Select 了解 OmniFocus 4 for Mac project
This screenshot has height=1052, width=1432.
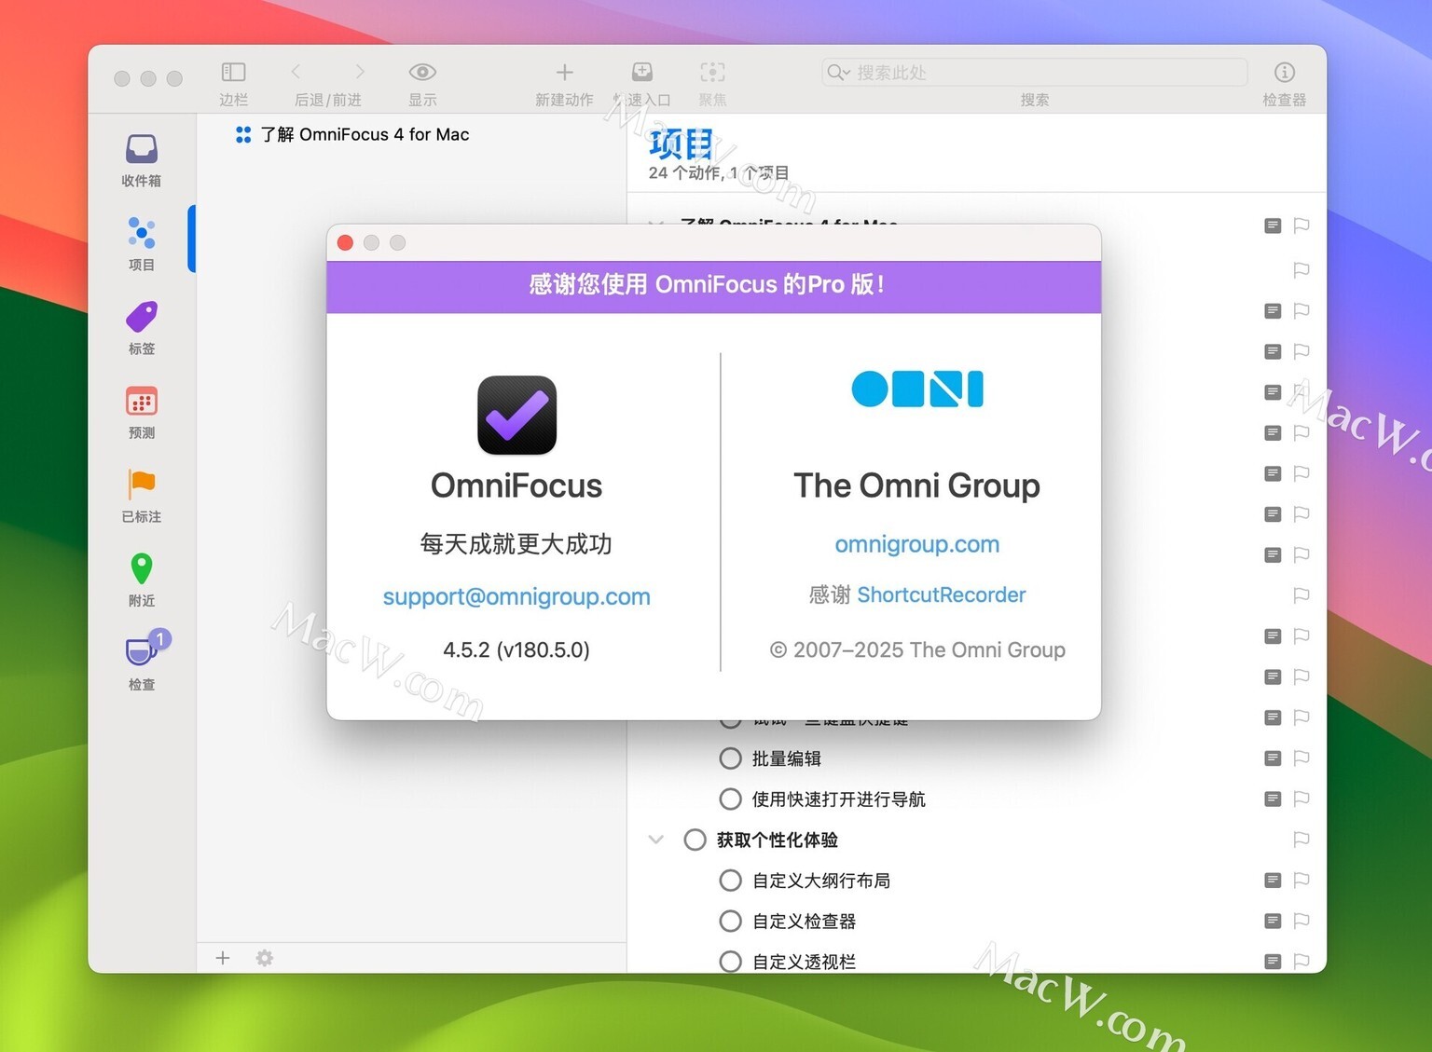[x=352, y=135]
